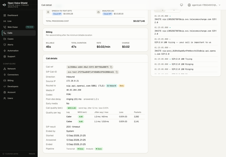This screenshot has width=226, height=157.
Task: Click the monitor icon in top bar
Action: (x=182, y=5)
